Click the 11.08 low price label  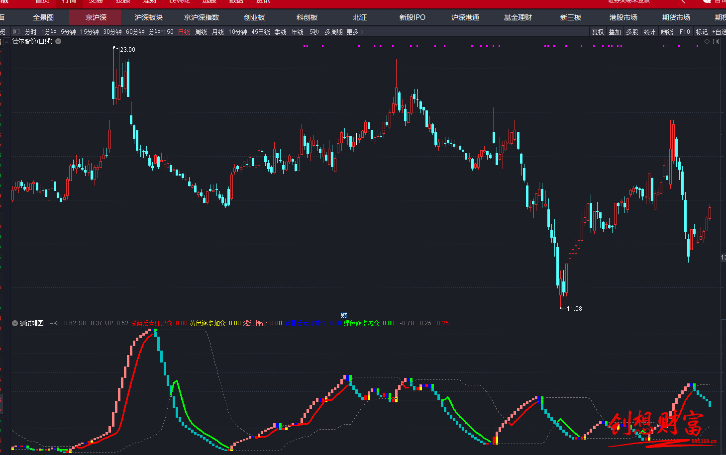tap(574, 309)
